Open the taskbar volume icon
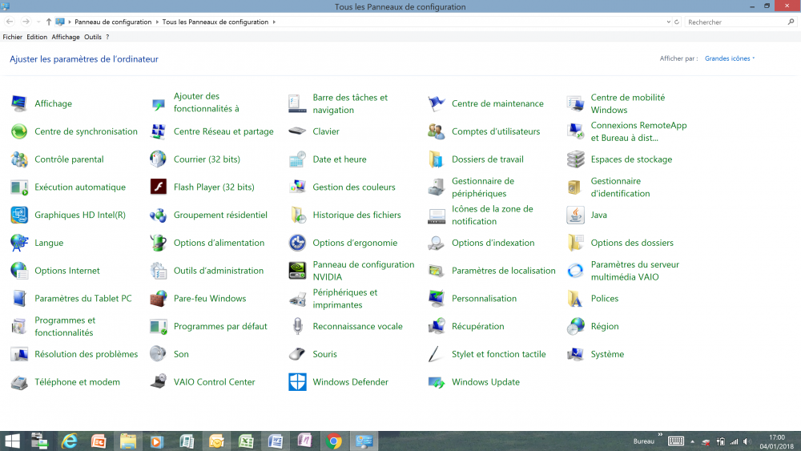Screen dimensions: 801x451 pos(747,441)
